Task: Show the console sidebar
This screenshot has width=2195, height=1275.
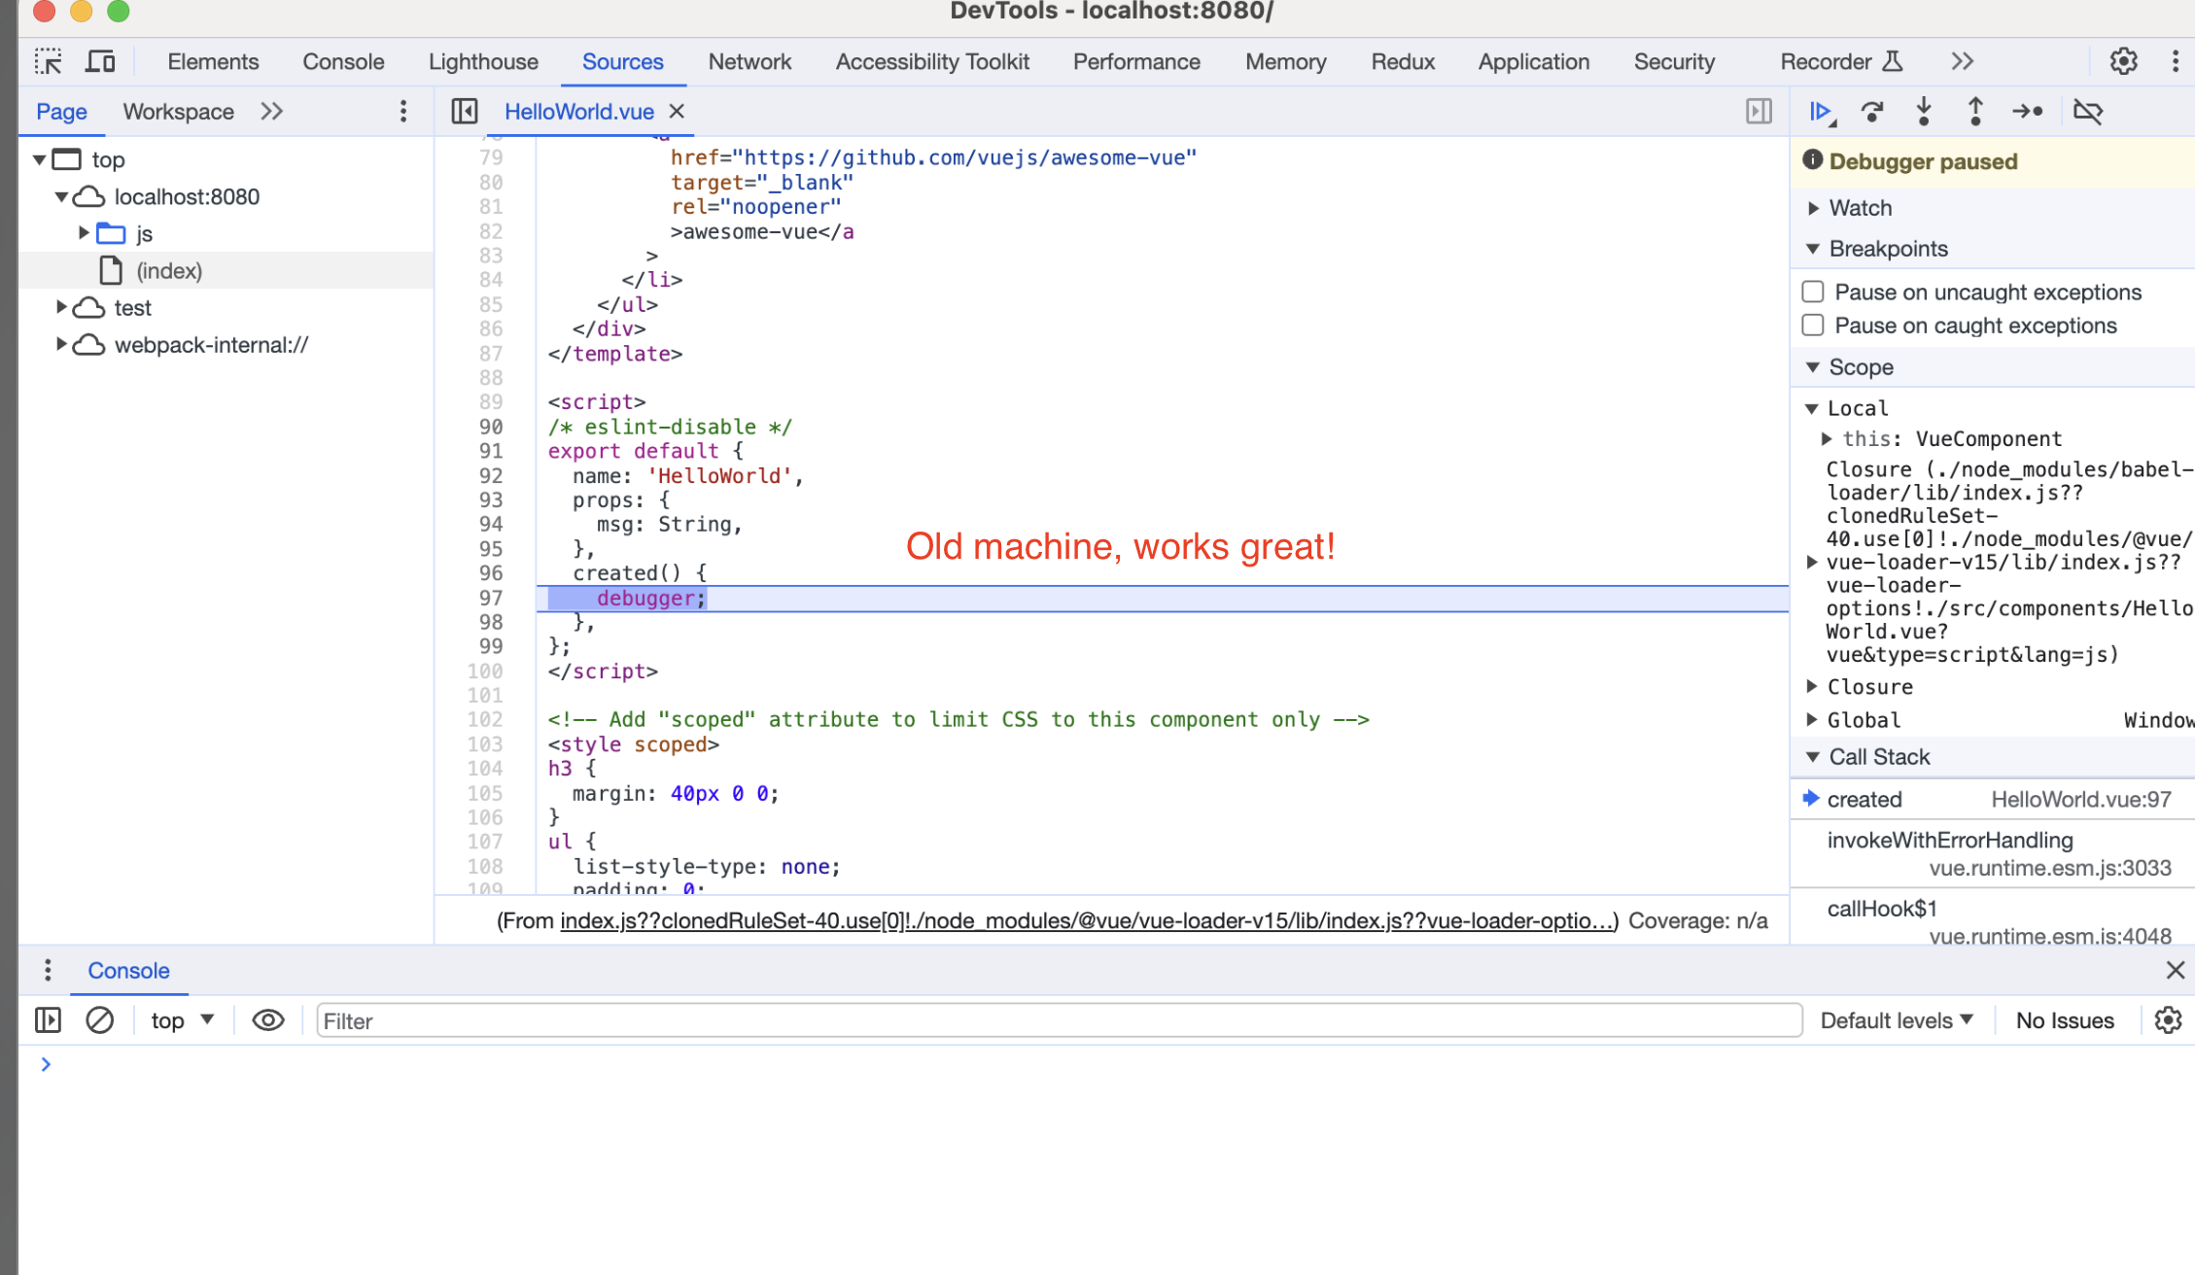Action: click(48, 1020)
